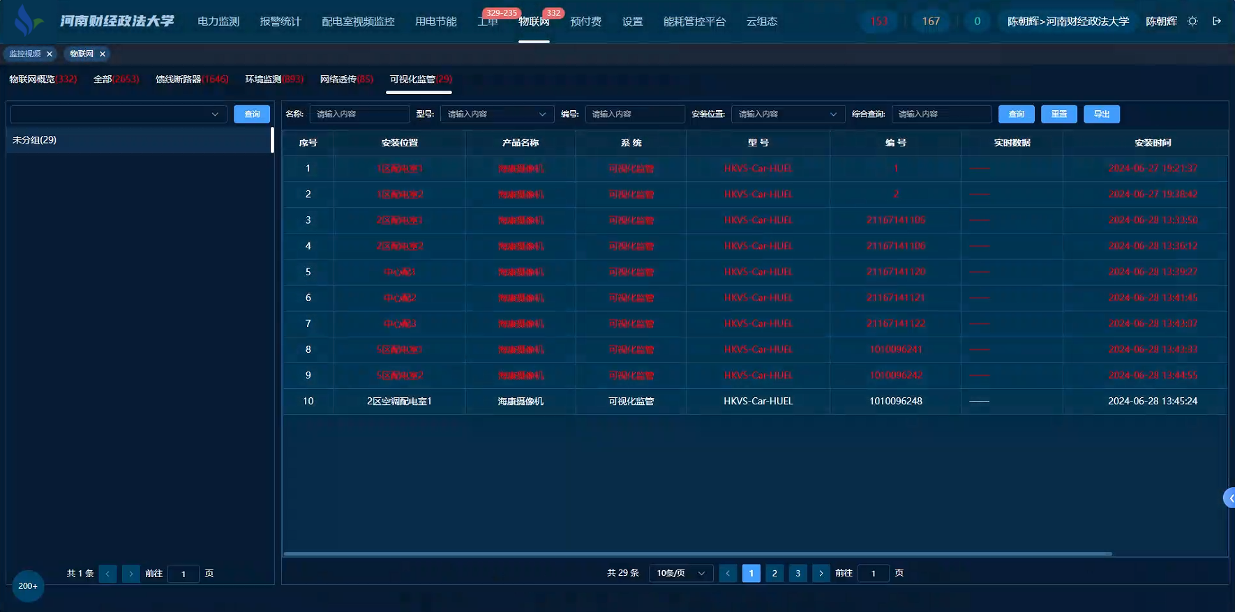Close the 监控视频 tab
The image size is (1235, 612).
point(50,54)
